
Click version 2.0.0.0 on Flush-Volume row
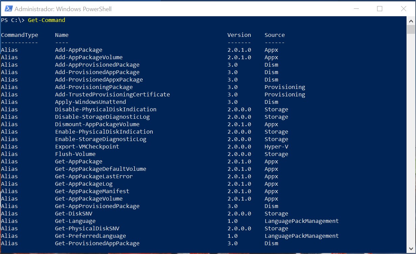(239, 154)
